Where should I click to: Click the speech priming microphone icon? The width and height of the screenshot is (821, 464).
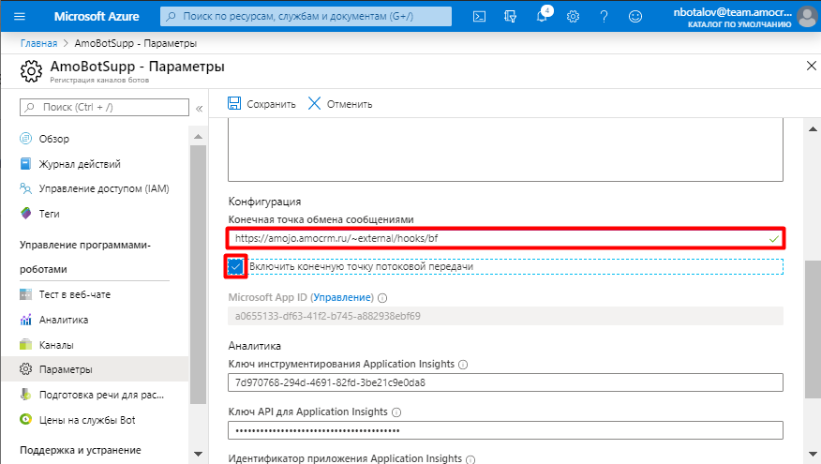pyautogui.click(x=25, y=395)
